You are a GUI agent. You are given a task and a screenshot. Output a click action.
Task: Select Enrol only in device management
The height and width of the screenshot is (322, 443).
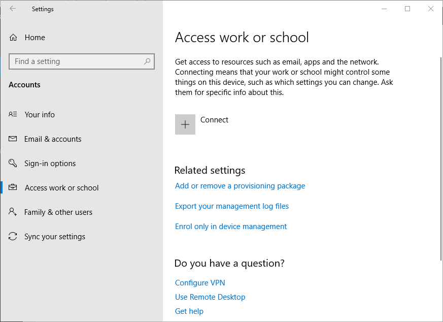click(x=231, y=227)
